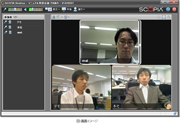Select participant mat in the list
Viewport: 180px width, 129px height.
pos(20,33)
